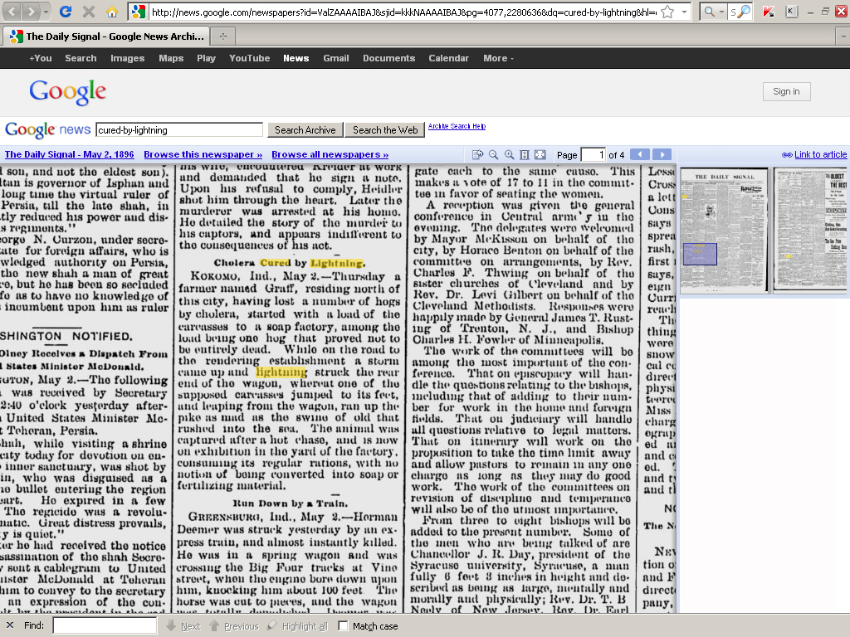Open Play in the Google bar
This screenshot has width=850, height=637.
206,58
